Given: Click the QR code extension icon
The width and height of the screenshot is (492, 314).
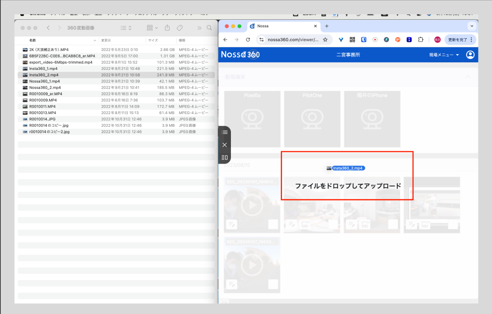Looking at the screenshot, I should [352, 40].
